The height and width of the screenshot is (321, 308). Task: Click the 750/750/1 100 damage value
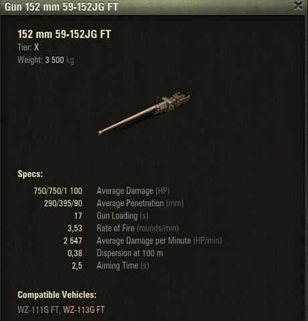point(58,191)
